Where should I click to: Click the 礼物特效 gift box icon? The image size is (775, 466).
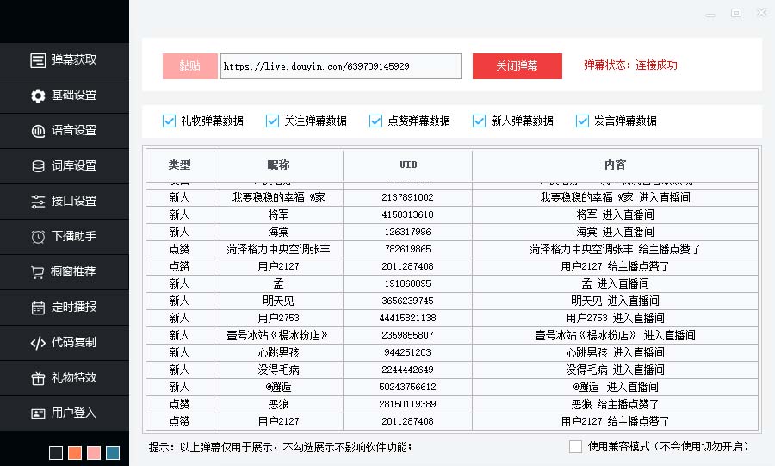pos(38,378)
